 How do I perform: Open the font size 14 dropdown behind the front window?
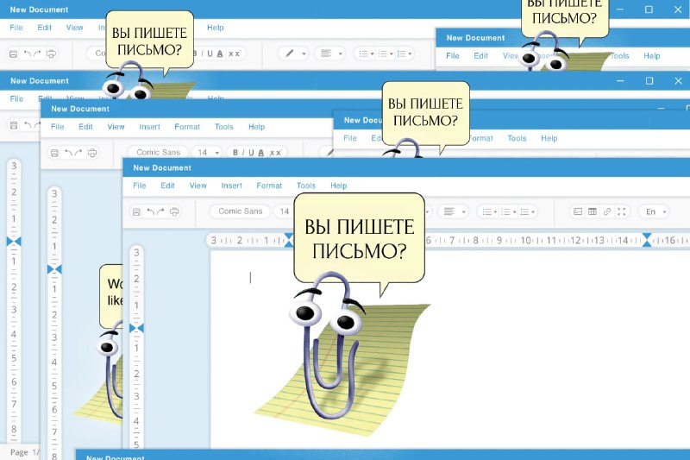pos(208,152)
